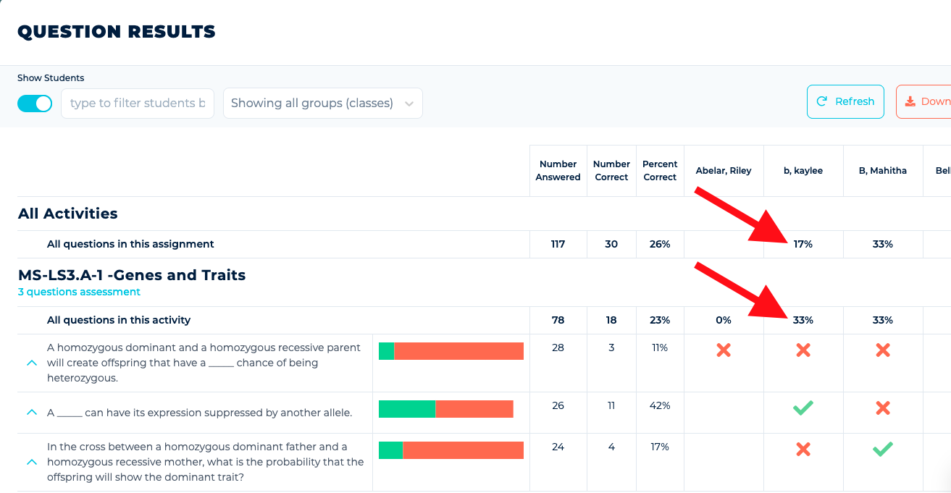The width and height of the screenshot is (951, 493).
Task: Click red X for b, kaylee first question
Action: [x=803, y=350]
